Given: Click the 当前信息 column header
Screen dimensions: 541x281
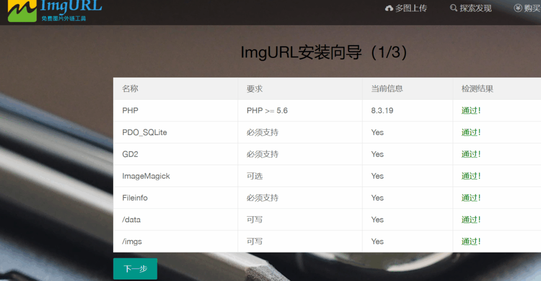Looking at the screenshot, I should point(387,89).
